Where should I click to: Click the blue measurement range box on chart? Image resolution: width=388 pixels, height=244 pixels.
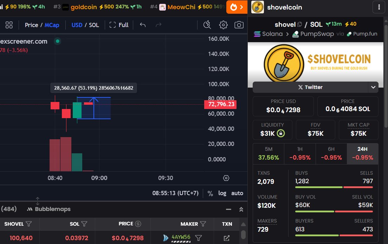pos(94,108)
